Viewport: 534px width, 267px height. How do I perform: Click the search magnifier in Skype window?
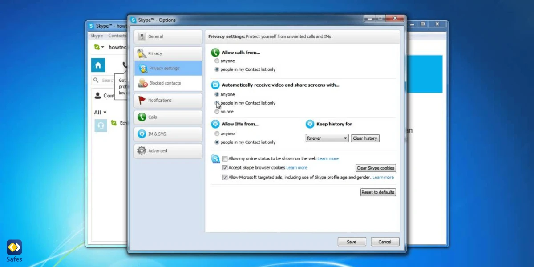click(96, 81)
